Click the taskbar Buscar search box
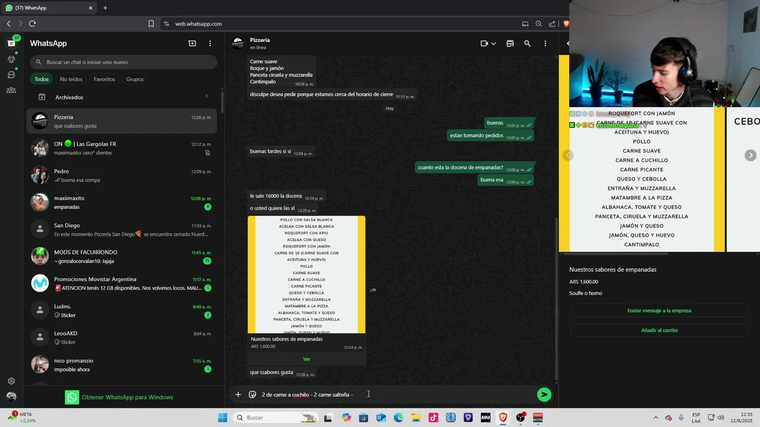Image resolution: width=760 pixels, height=427 pixels. point(276,418)
